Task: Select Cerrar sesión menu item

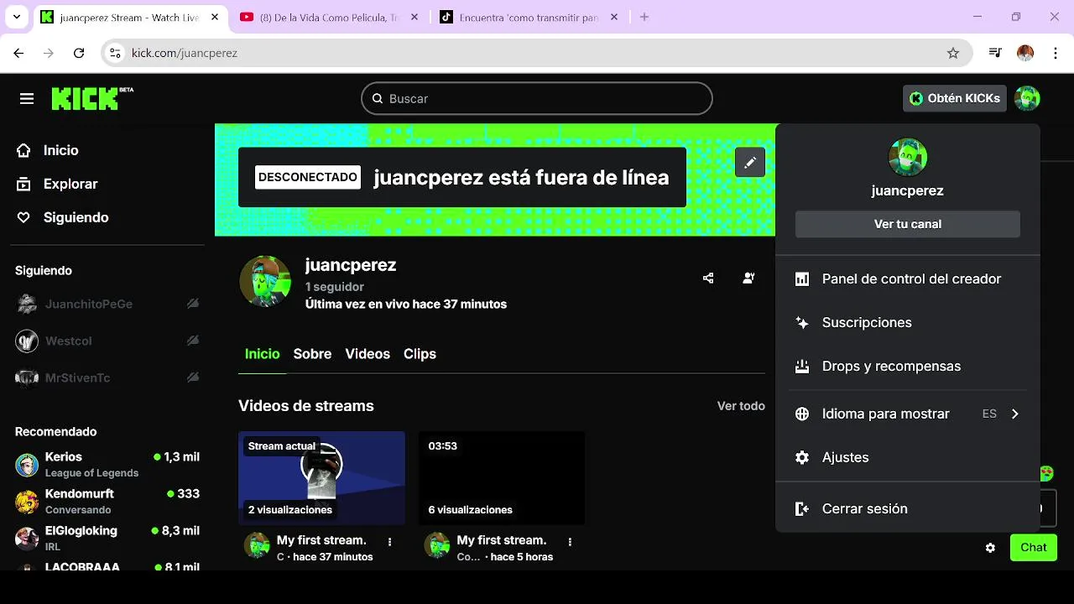Action: click(x=908, y=509)
